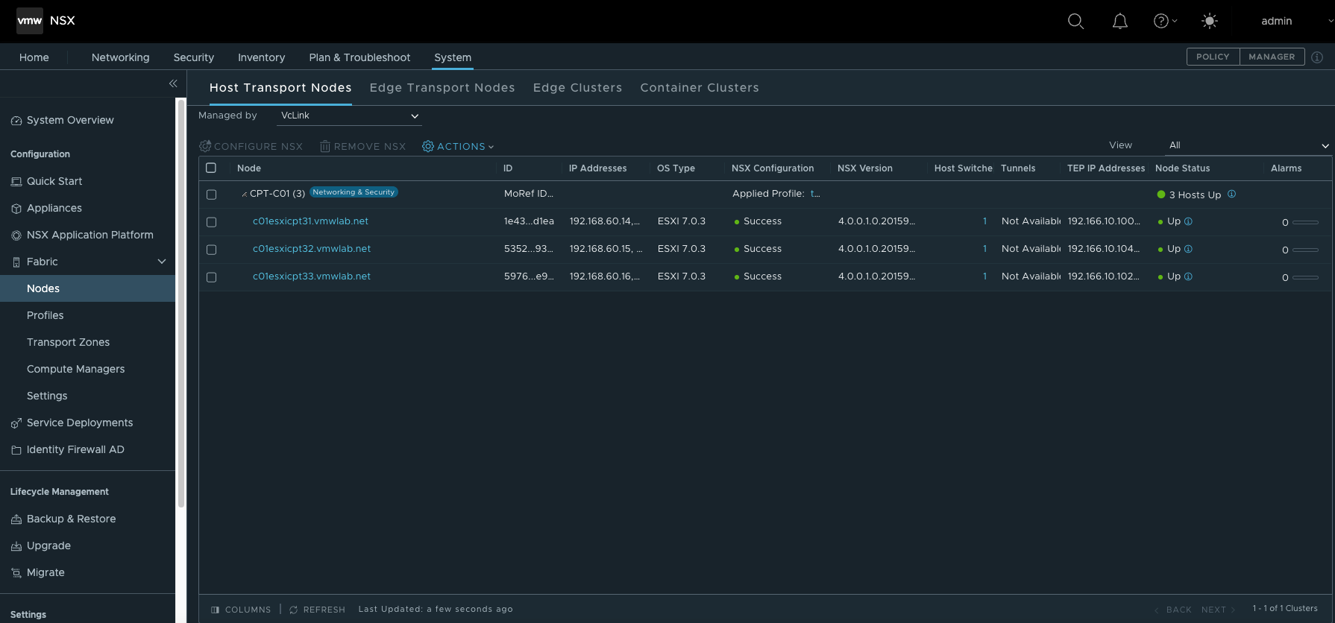Collapse the Fabric section chevron
Screen dimensions: 1335x623
[x=162, y=262]
